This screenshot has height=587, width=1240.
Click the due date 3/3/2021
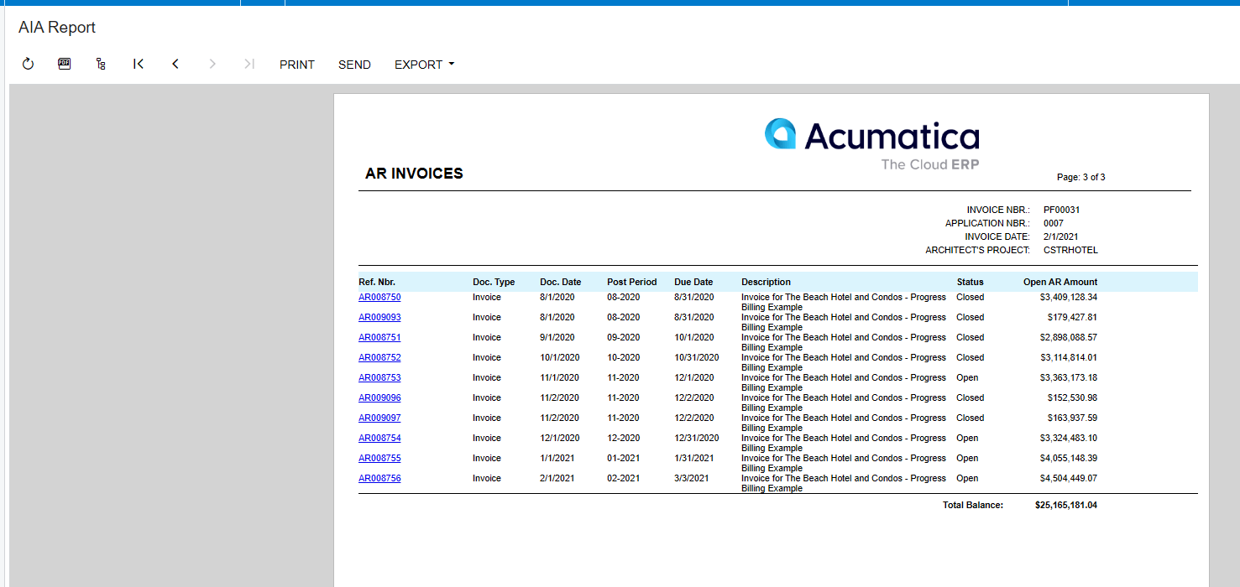point(692,478)
